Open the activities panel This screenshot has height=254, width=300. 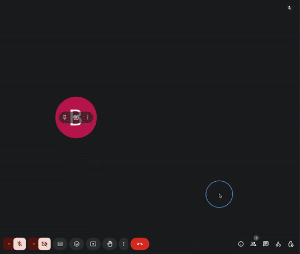coord(278,244)
